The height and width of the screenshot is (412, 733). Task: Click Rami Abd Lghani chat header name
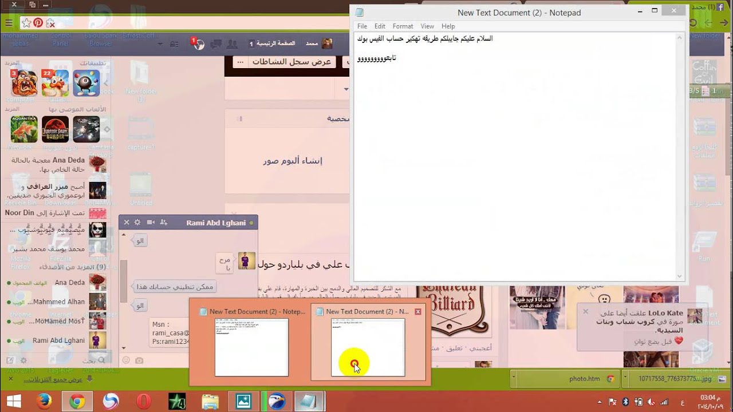(x=216, y=223)
